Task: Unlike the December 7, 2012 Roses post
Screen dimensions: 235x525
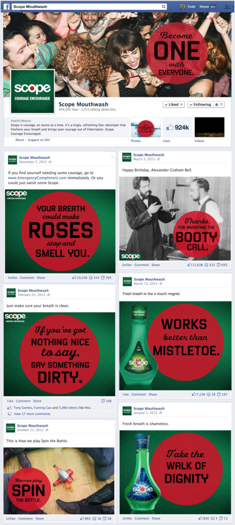Action: pyautogui.click(x=12, y=277)
